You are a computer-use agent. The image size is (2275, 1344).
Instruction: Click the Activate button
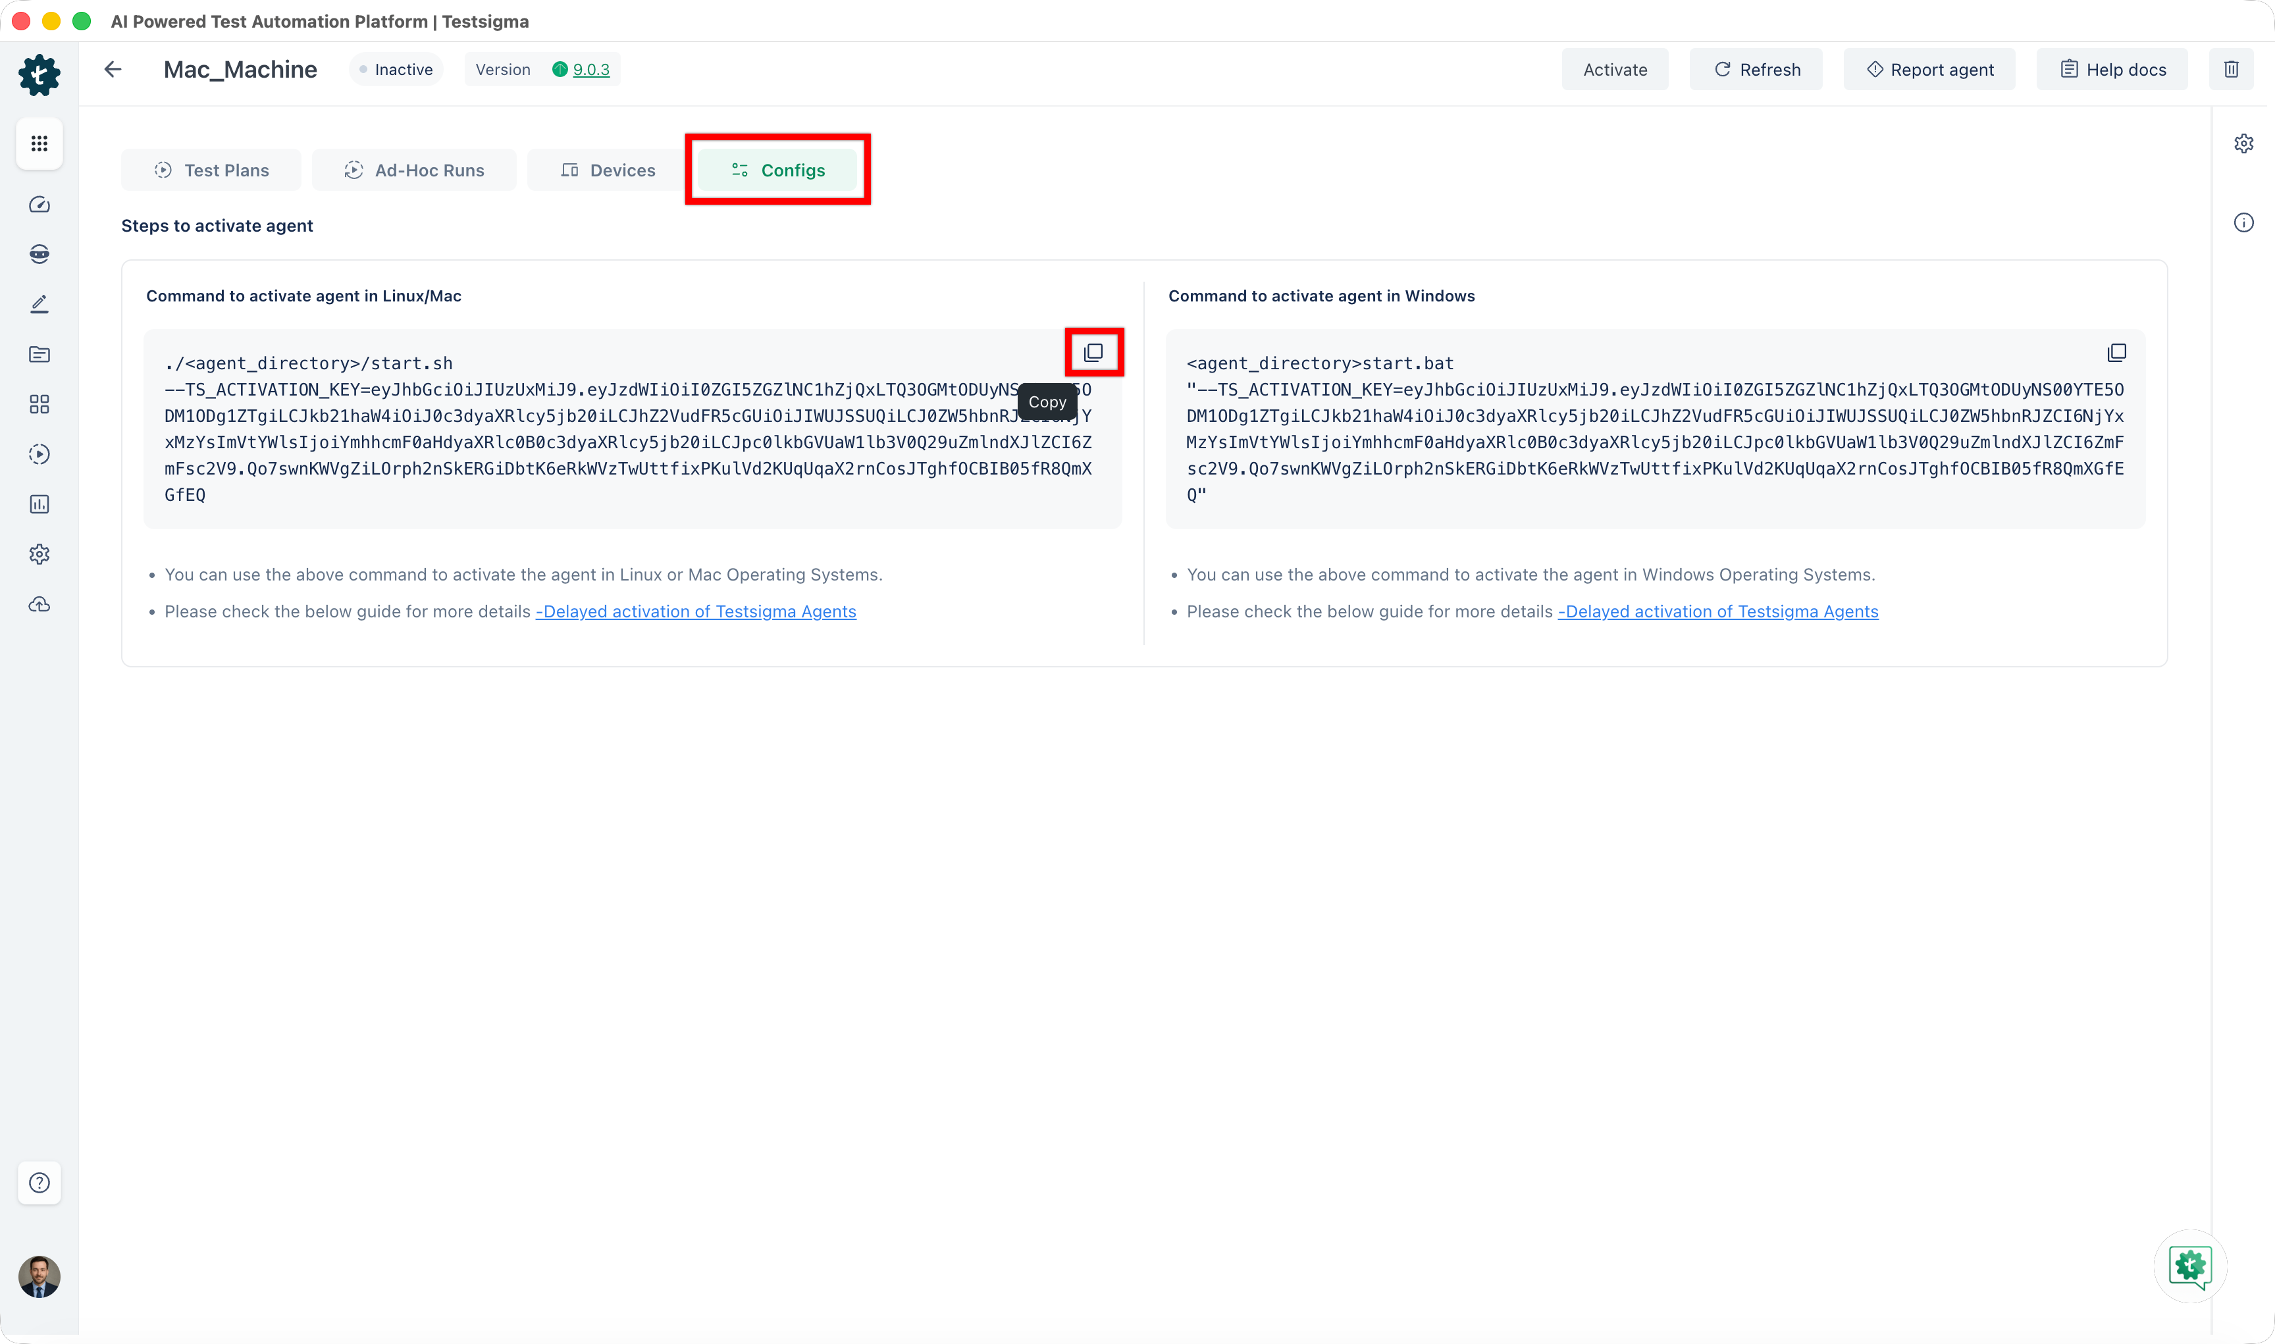click(1615, 70)
